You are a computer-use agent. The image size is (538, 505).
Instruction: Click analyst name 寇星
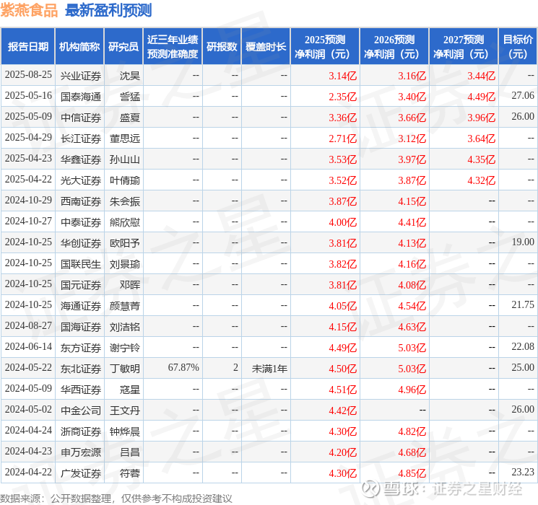[x=130, y=390]
